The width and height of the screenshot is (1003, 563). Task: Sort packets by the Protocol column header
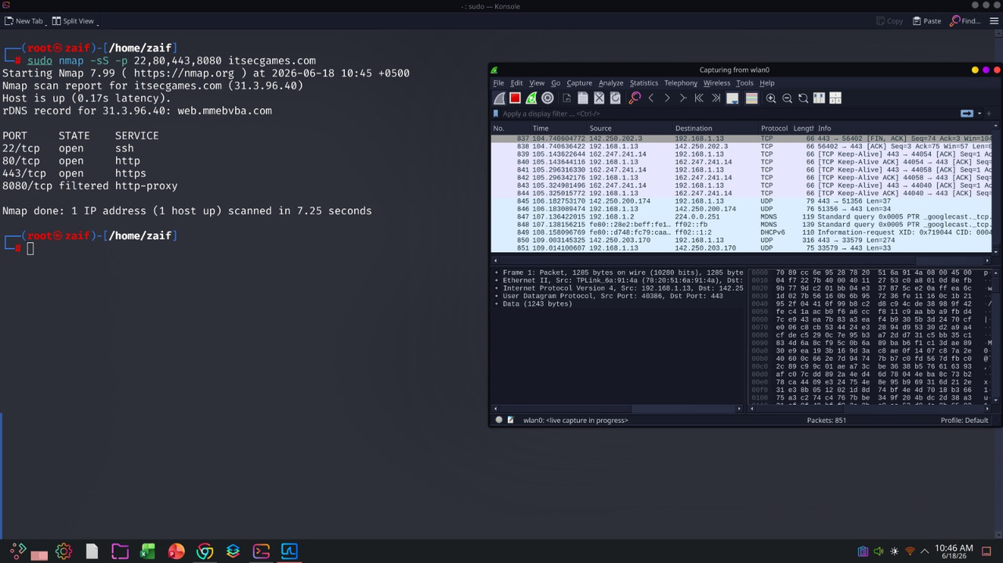[774, 128]
